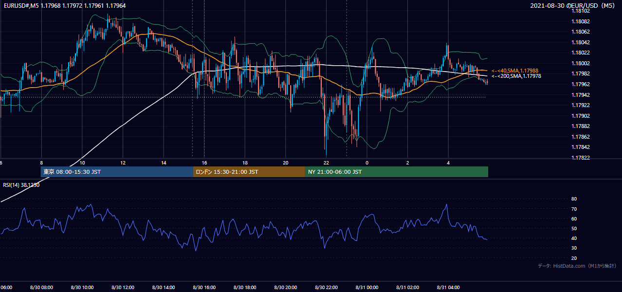The image size is (622, 292).
Task: Click the 8/30 12:00 bottom date label
Action: (x=123, y=288)
